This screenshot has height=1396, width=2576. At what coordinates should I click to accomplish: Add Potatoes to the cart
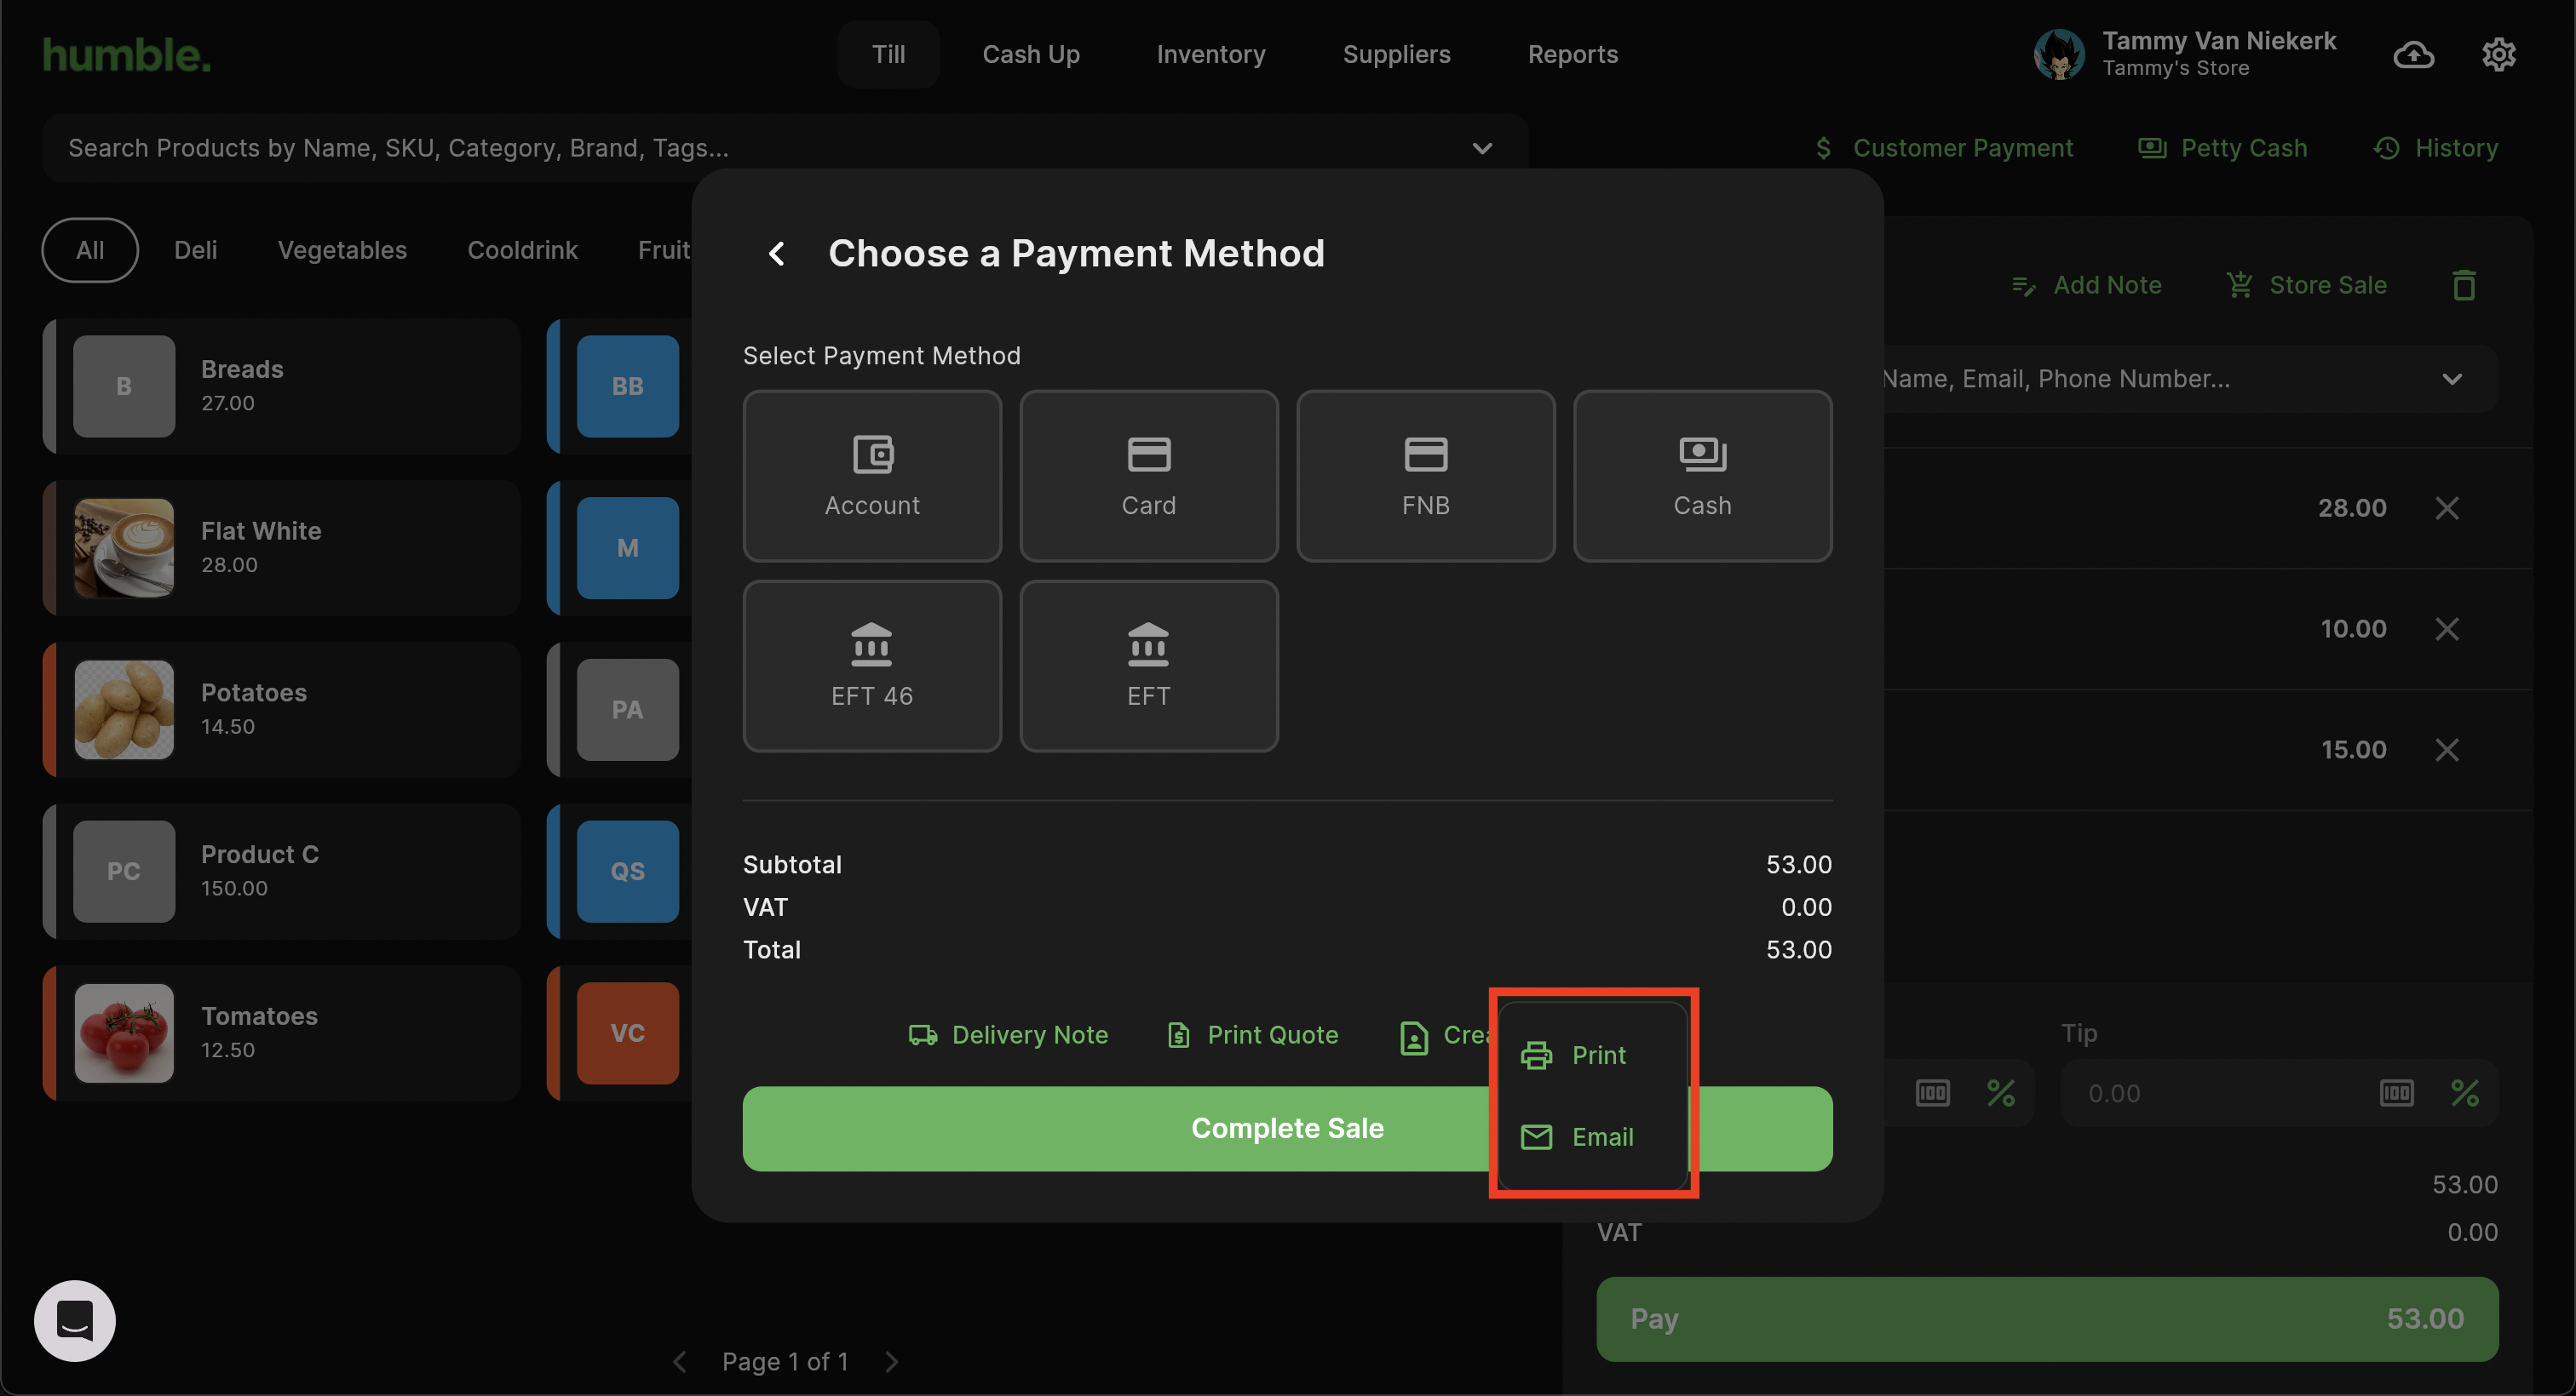(282, 710)
